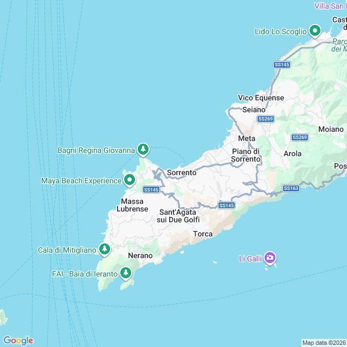The height and width of the screenshot is (347, 347).
Task: Click the Cala di Mitigliano tree marker
Action: click(105, 249)
